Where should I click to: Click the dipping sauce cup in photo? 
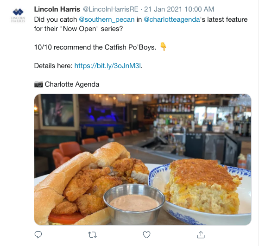point(134,203)
